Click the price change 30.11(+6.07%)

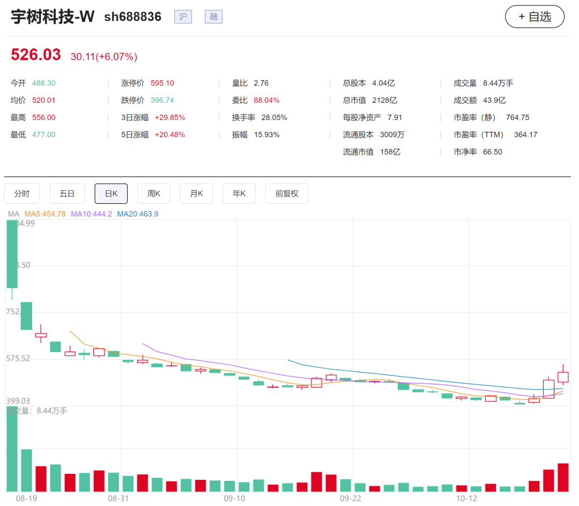(104, 56)
